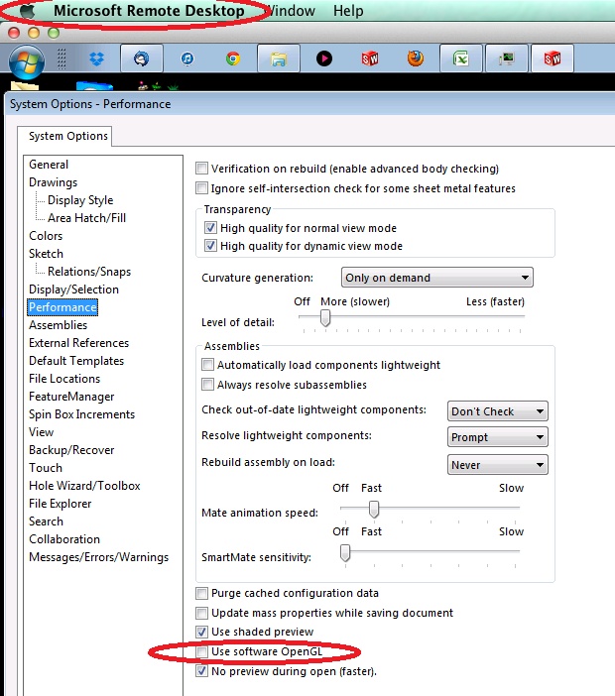Open Windows Explorer folder taskbar button

279,58
